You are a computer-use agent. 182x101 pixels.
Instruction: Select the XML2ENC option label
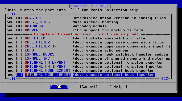(33, 30)
